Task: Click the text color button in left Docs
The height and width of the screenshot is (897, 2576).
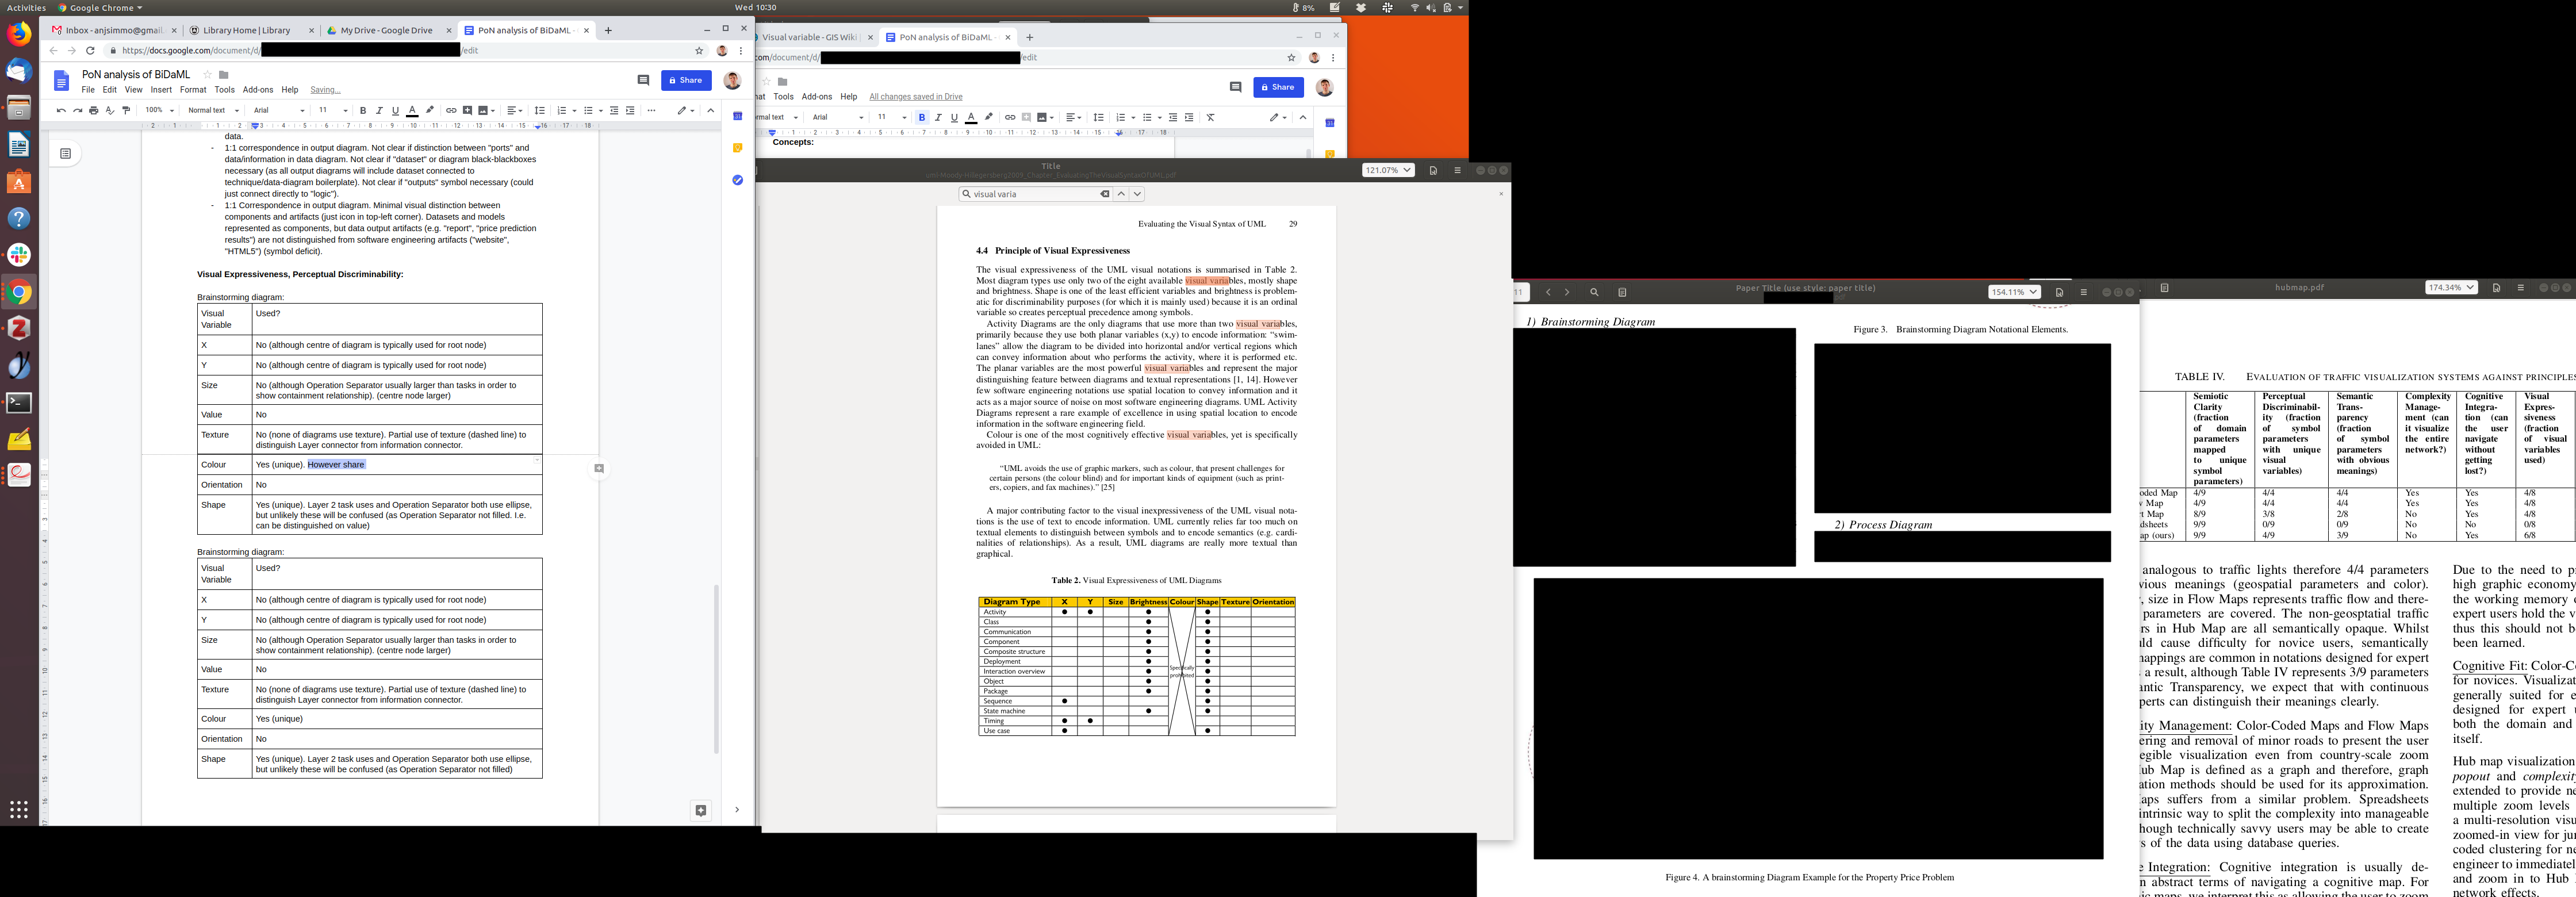Action: click(x=412, y=111)
